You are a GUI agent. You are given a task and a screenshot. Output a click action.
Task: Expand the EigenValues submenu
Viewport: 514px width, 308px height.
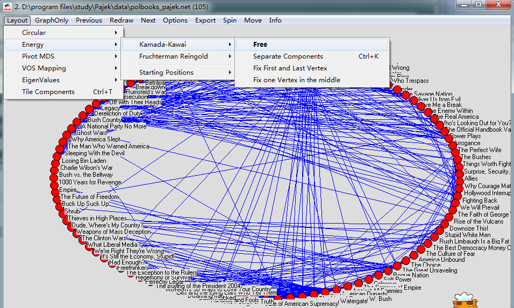tap(64, 80)
